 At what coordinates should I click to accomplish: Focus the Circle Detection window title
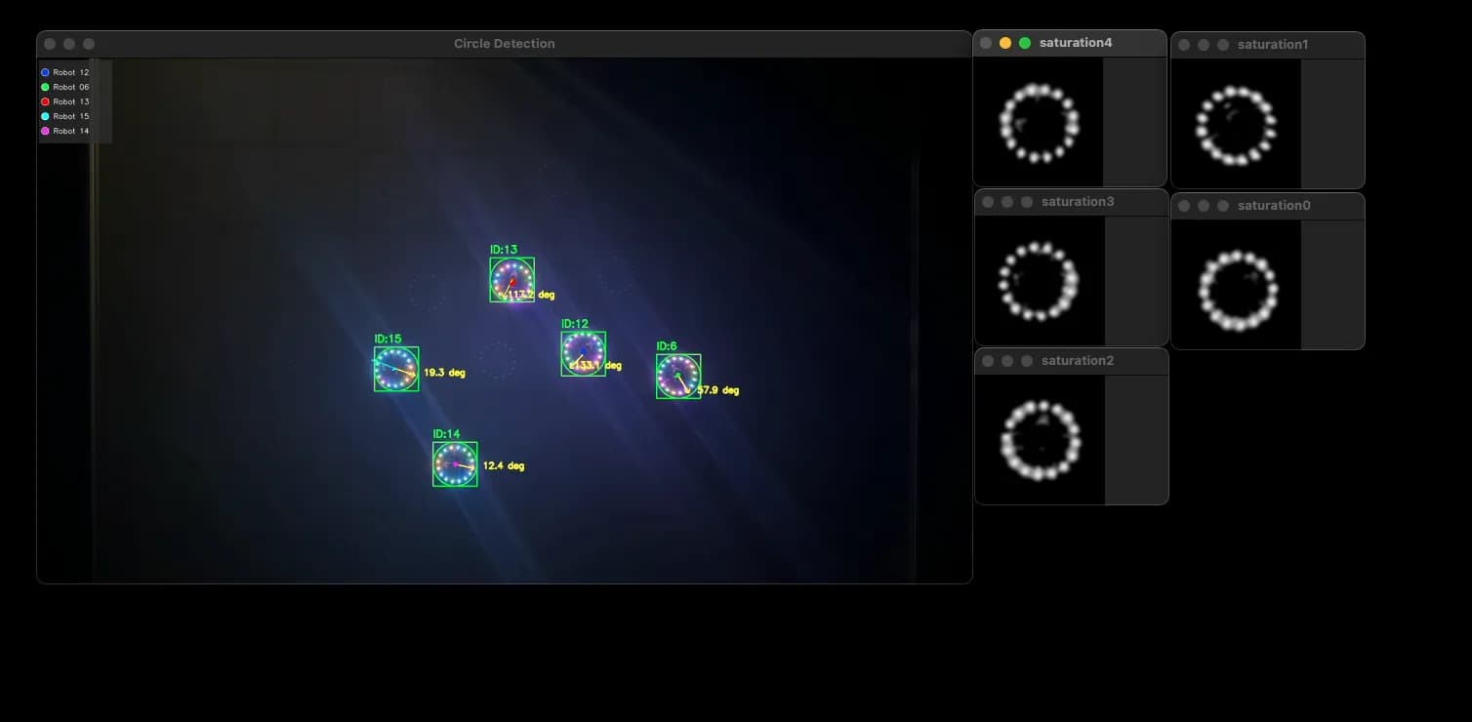[x=505, y=44]
